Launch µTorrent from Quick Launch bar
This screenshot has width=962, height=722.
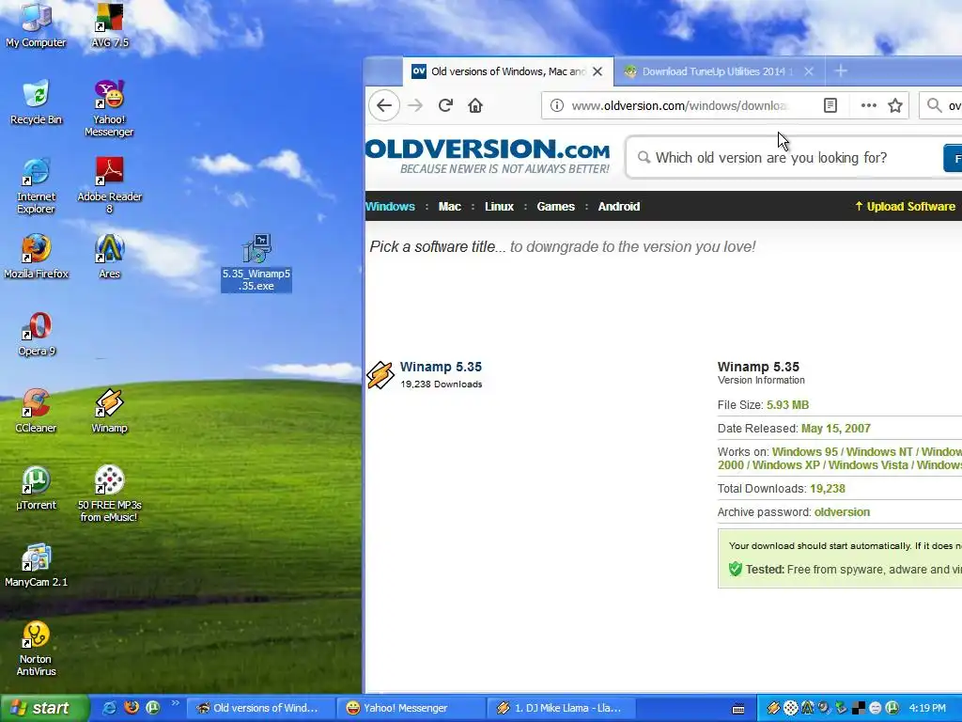[x=153, y=708]
